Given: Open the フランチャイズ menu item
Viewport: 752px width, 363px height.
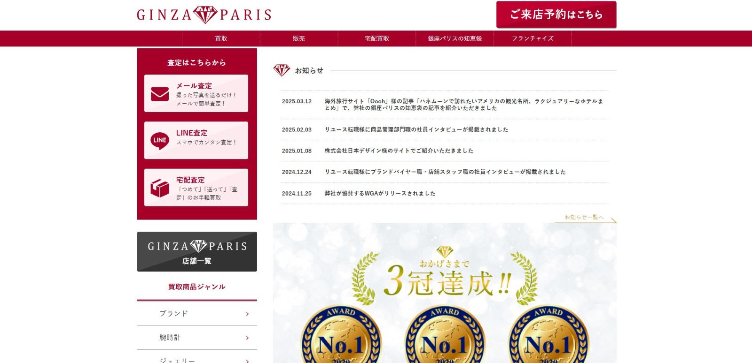Looking at the screenshot, I should tap(533, 38).
